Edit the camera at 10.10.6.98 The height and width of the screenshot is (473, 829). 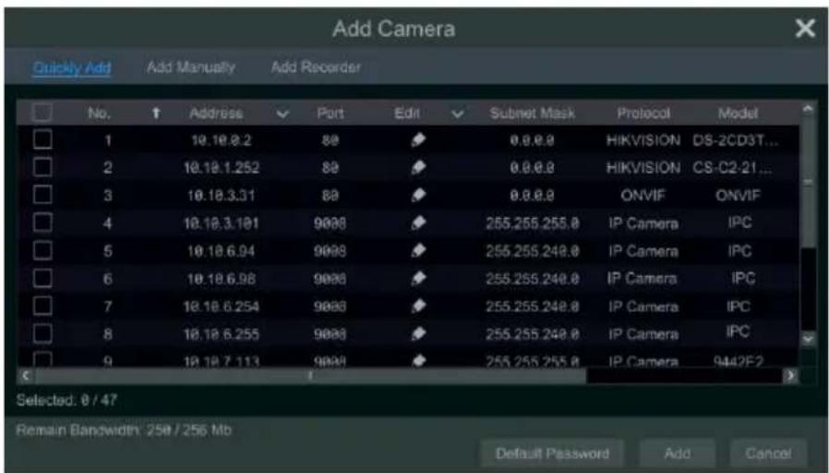(x=417, y=278)
